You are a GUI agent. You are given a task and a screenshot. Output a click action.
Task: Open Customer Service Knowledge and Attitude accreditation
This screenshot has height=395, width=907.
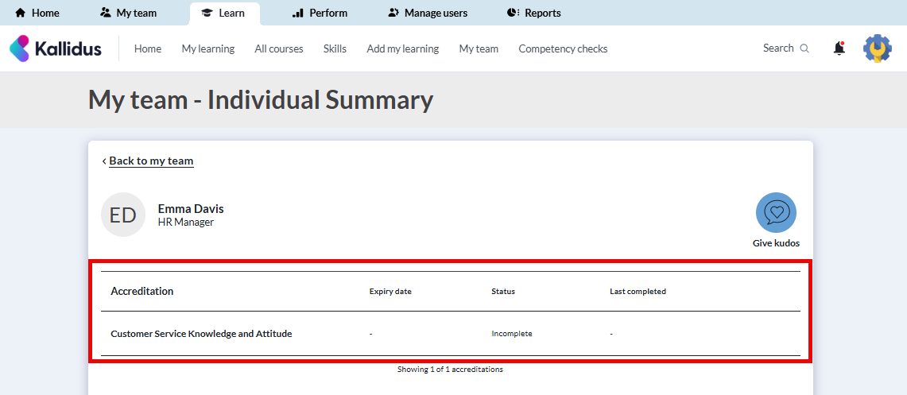pyautogui.click(x=201, y=334)
